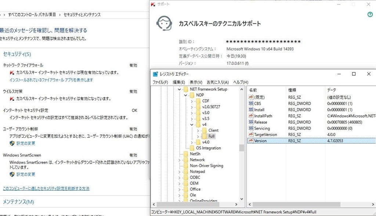Select the InstallPath string value icon
Image resolution: width=376 pixels, height=216 pixels.
point(251,116)
